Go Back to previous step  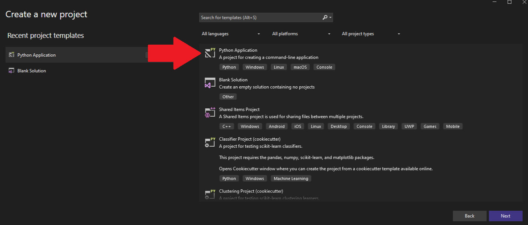tap(470, 216)
